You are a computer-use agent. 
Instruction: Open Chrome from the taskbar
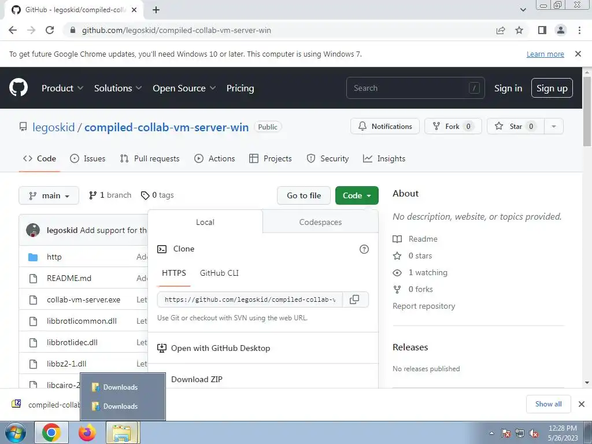pyautogui.click(x=51, y=432)
